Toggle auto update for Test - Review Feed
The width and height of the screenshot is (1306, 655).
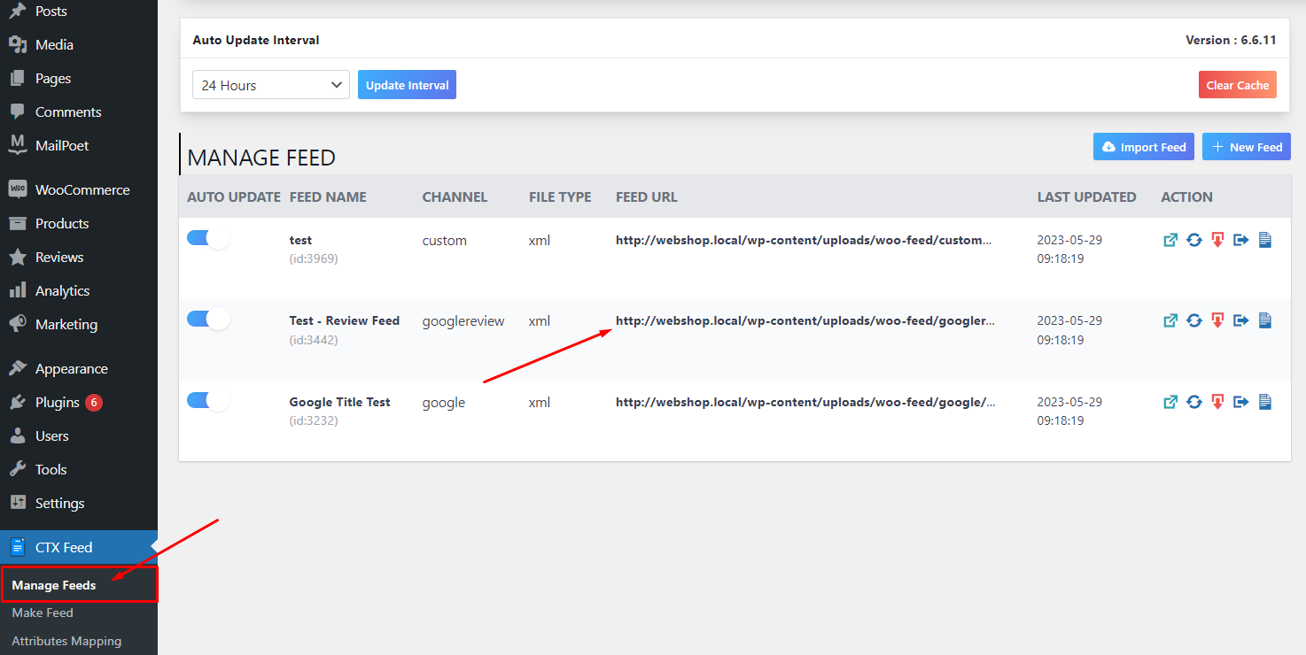tap(208, 318)
